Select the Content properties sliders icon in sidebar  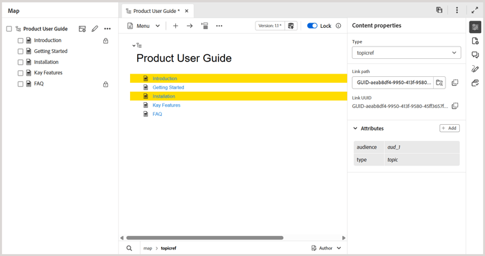[475, 27]
